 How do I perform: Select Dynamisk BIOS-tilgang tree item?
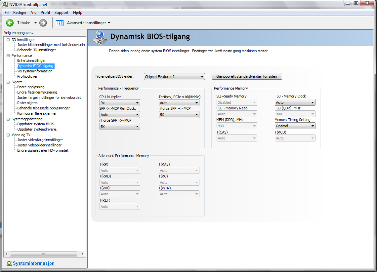pyautogui.click(x=35, y=66)
